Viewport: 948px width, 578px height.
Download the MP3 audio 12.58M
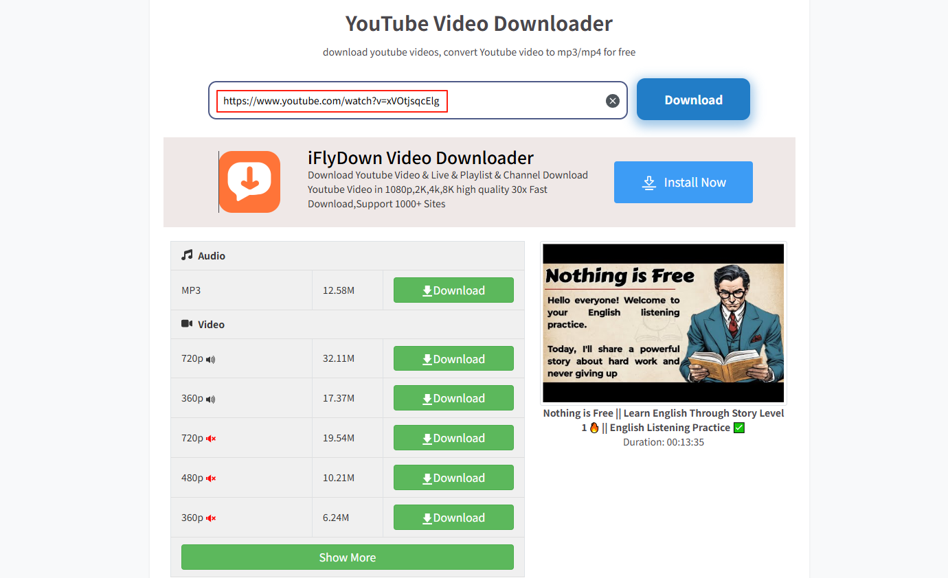point(453,290)
